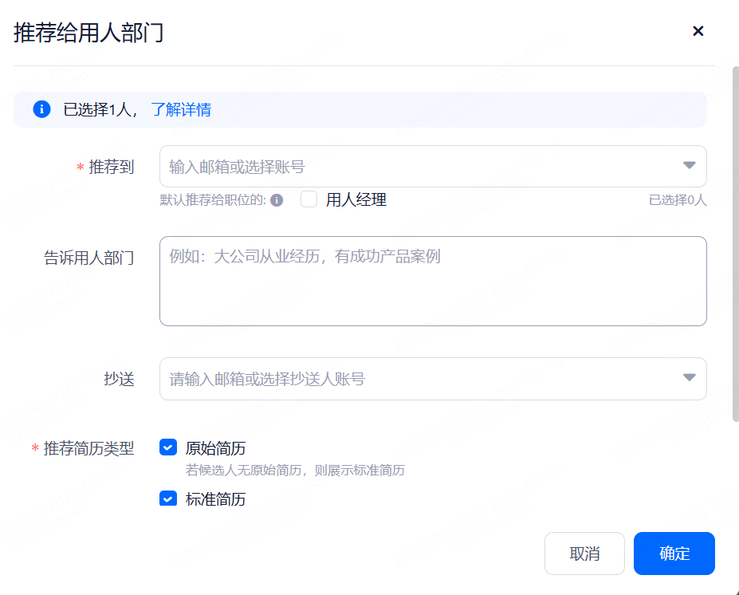Click the 推荐给用人部门 dialog title

88,33
